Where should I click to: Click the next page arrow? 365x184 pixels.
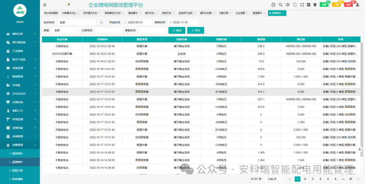point(358,179)
